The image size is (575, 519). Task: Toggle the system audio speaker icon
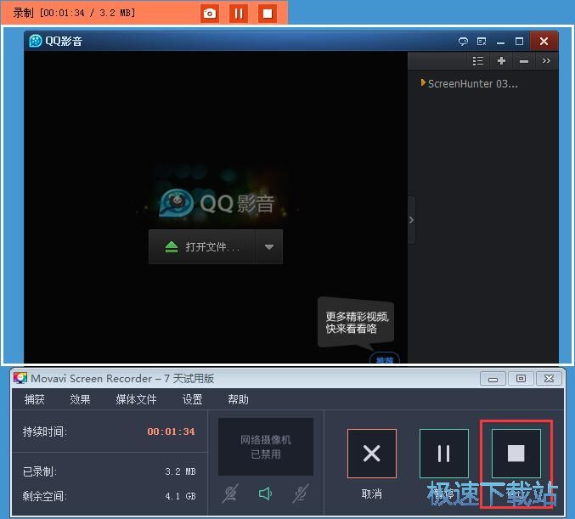[x=265, y=494]
